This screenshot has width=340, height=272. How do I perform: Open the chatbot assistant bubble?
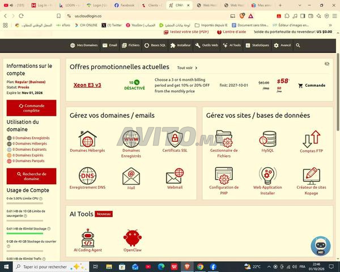pos(321,246)
